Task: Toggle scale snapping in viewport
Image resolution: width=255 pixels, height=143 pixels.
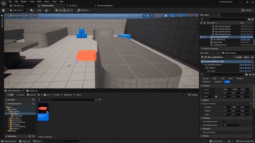Action: 182,16
